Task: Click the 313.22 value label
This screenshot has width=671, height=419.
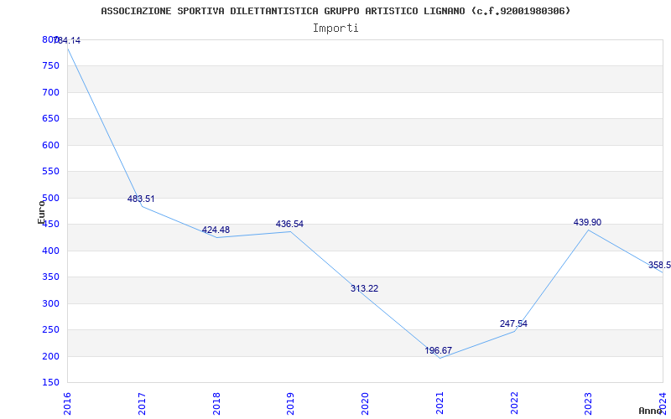Action: click(364, 288)
